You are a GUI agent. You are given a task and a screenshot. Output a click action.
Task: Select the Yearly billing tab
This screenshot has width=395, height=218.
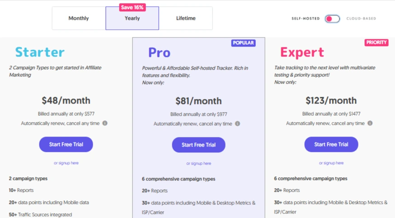[x=132, y=18]
